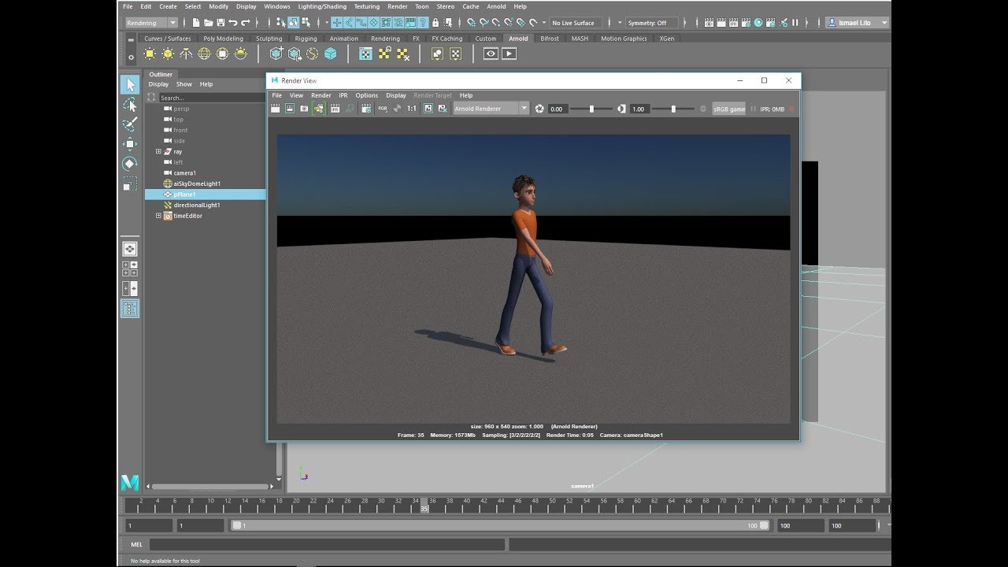Expand the ray node in Outliner
The height and width of the screenshot is (567, 1008).
tap(158, 151)
